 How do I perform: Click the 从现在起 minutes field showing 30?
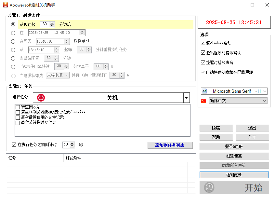(x=45, y=24)
